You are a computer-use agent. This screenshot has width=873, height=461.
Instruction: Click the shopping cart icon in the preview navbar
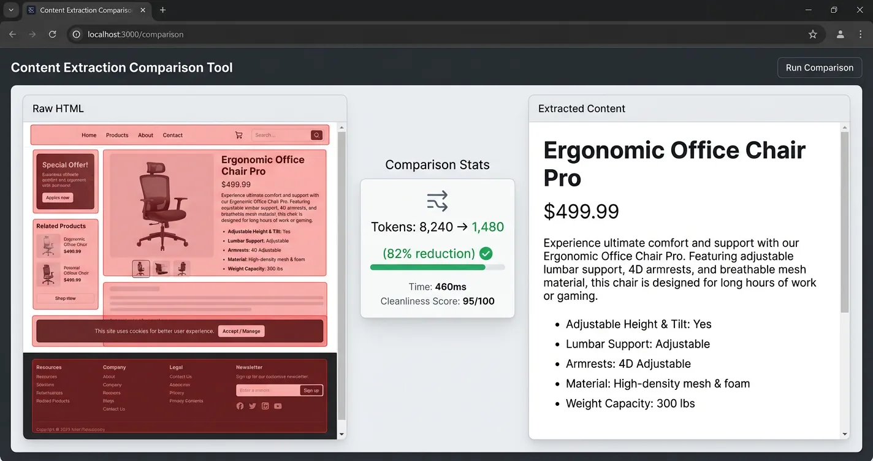238,135
